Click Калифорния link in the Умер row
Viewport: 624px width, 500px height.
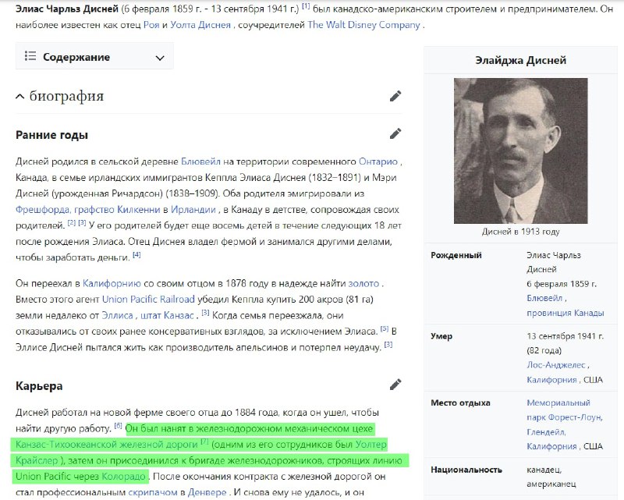click(551, 380)
